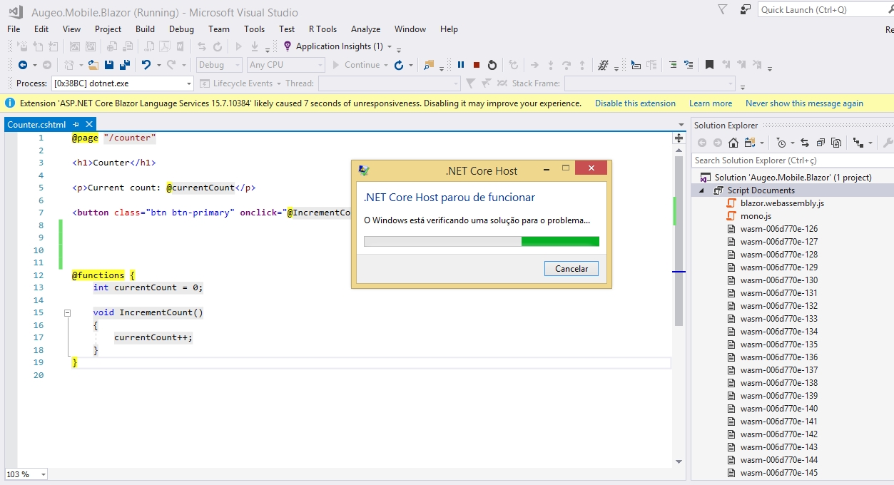Click the Pause debugging icon
The height and width of the screenshot is (485, 894).
[461, 65]
